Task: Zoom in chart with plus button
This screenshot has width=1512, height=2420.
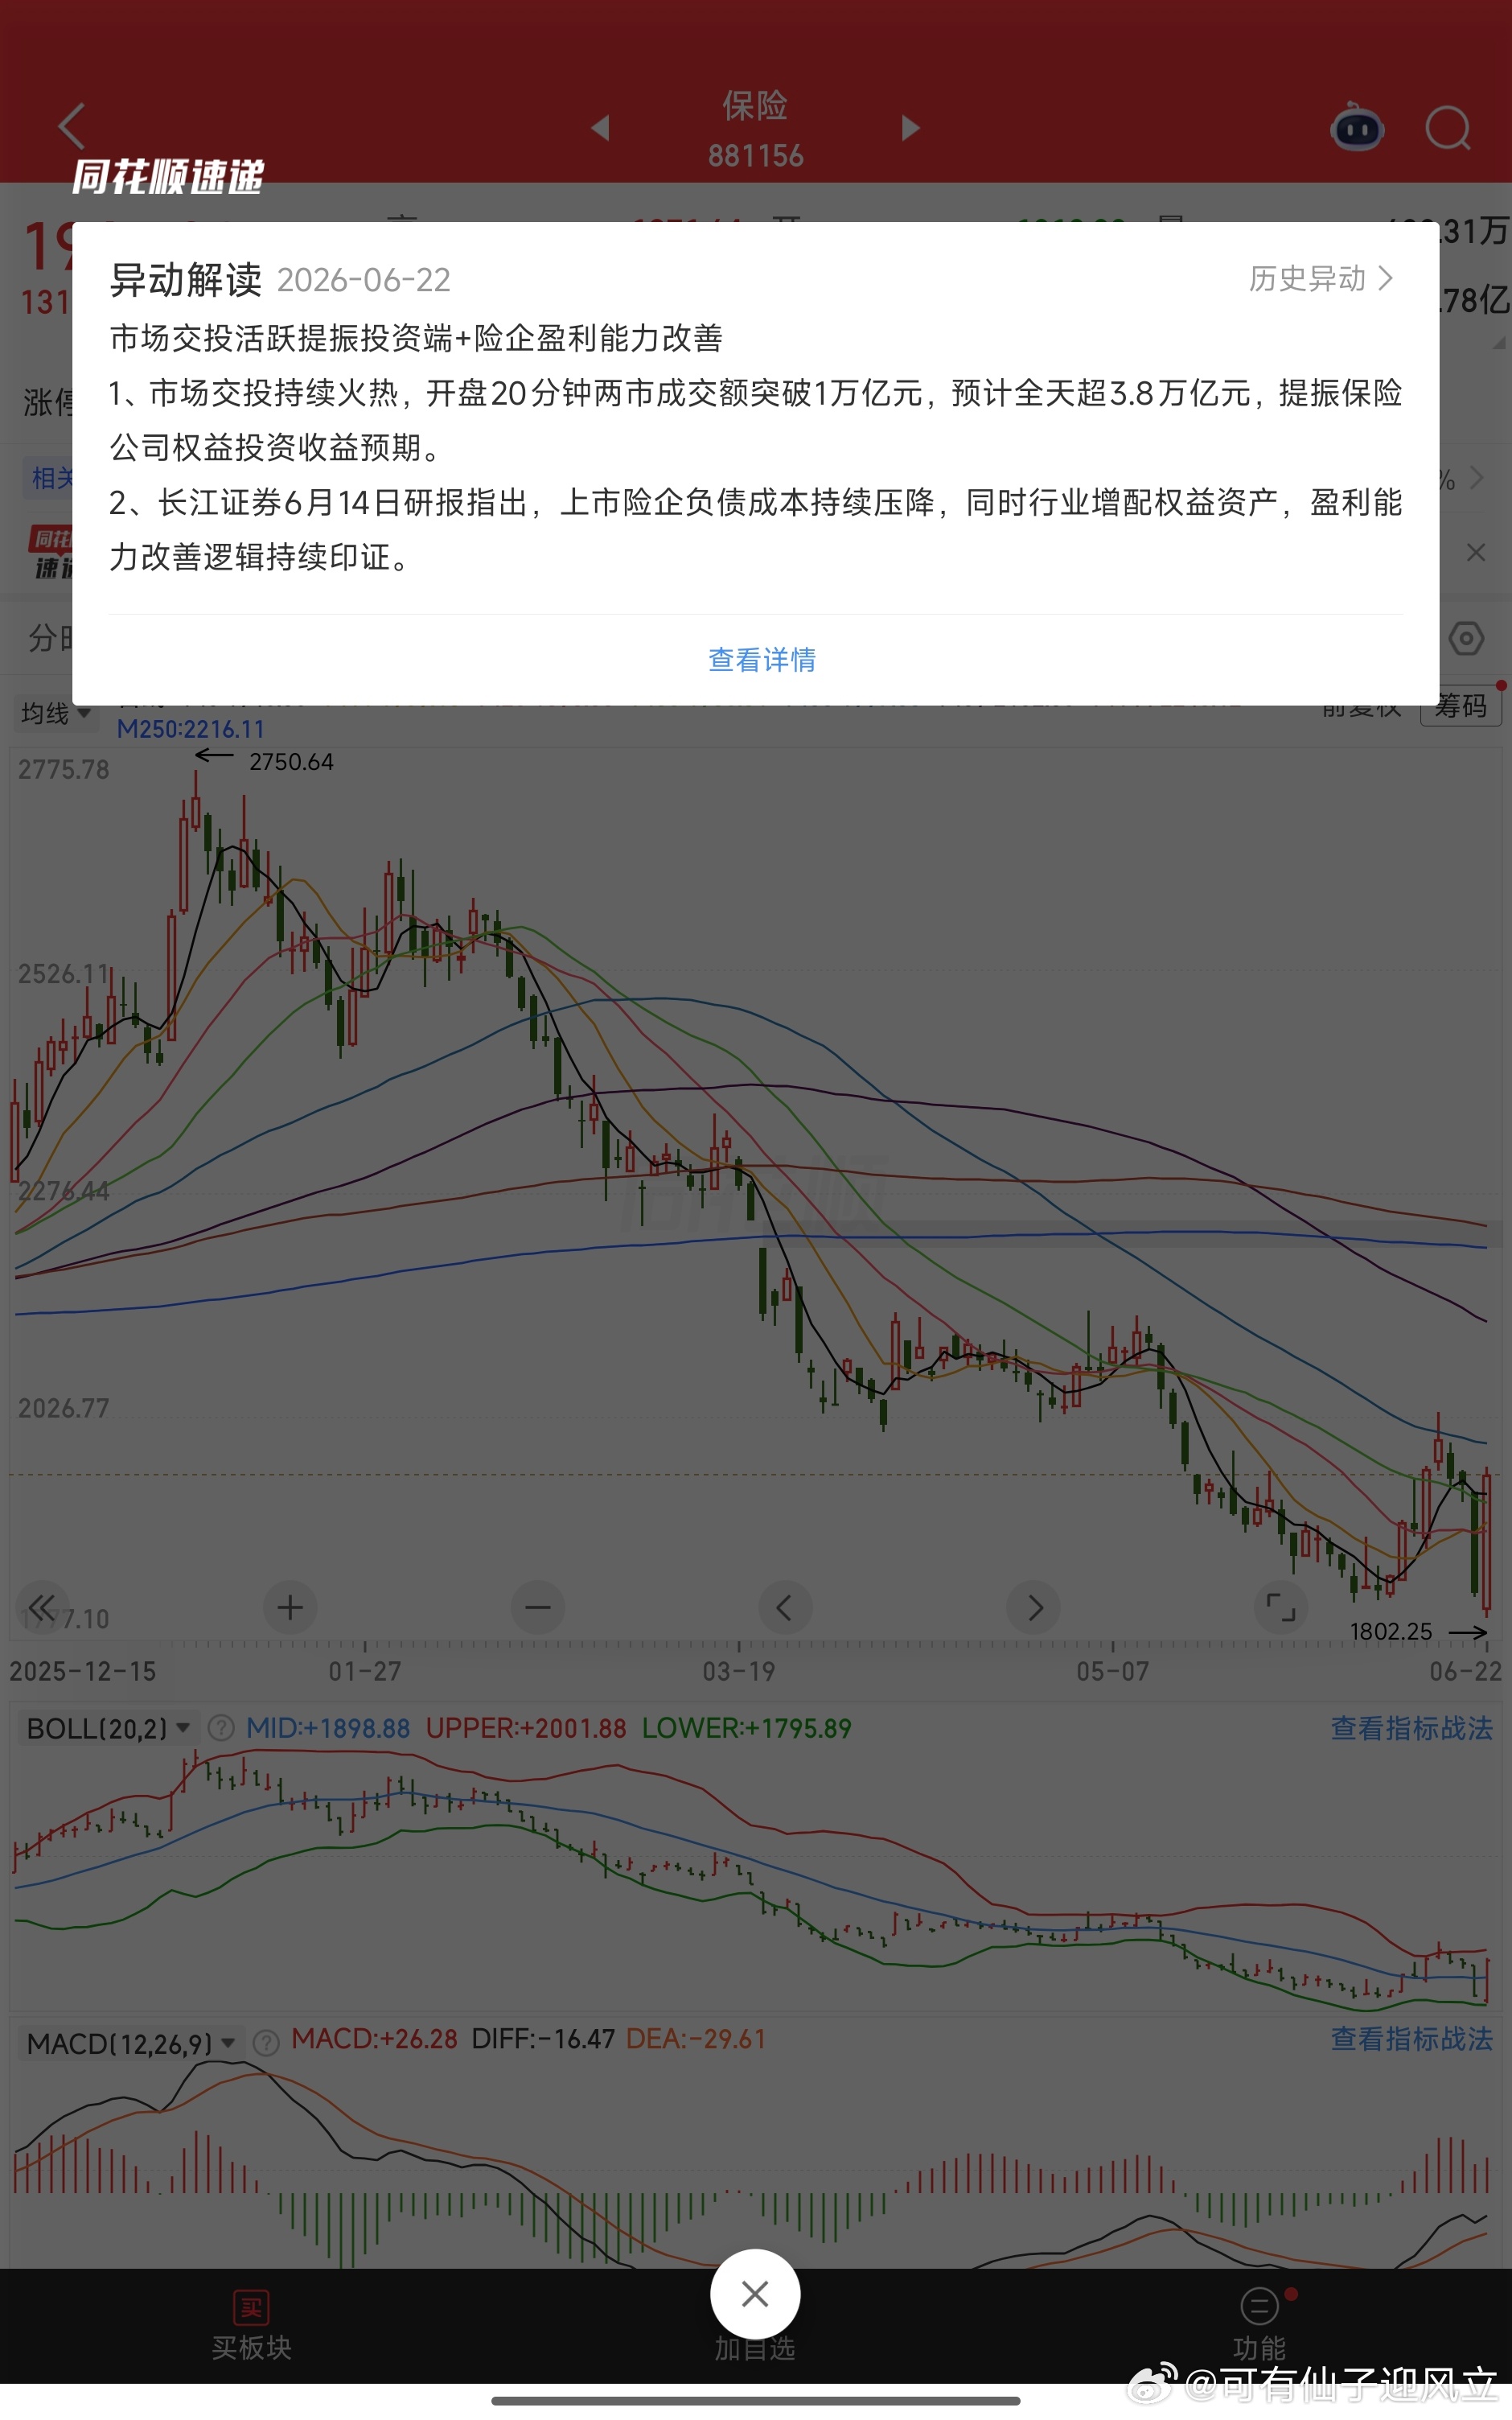Action: click(290, 1608)
